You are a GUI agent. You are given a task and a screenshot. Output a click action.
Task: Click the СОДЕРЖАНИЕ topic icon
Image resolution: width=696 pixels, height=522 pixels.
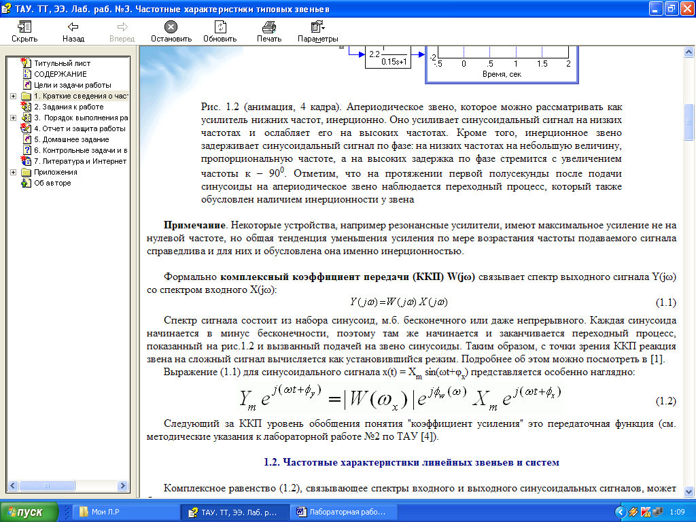[27, 74]
